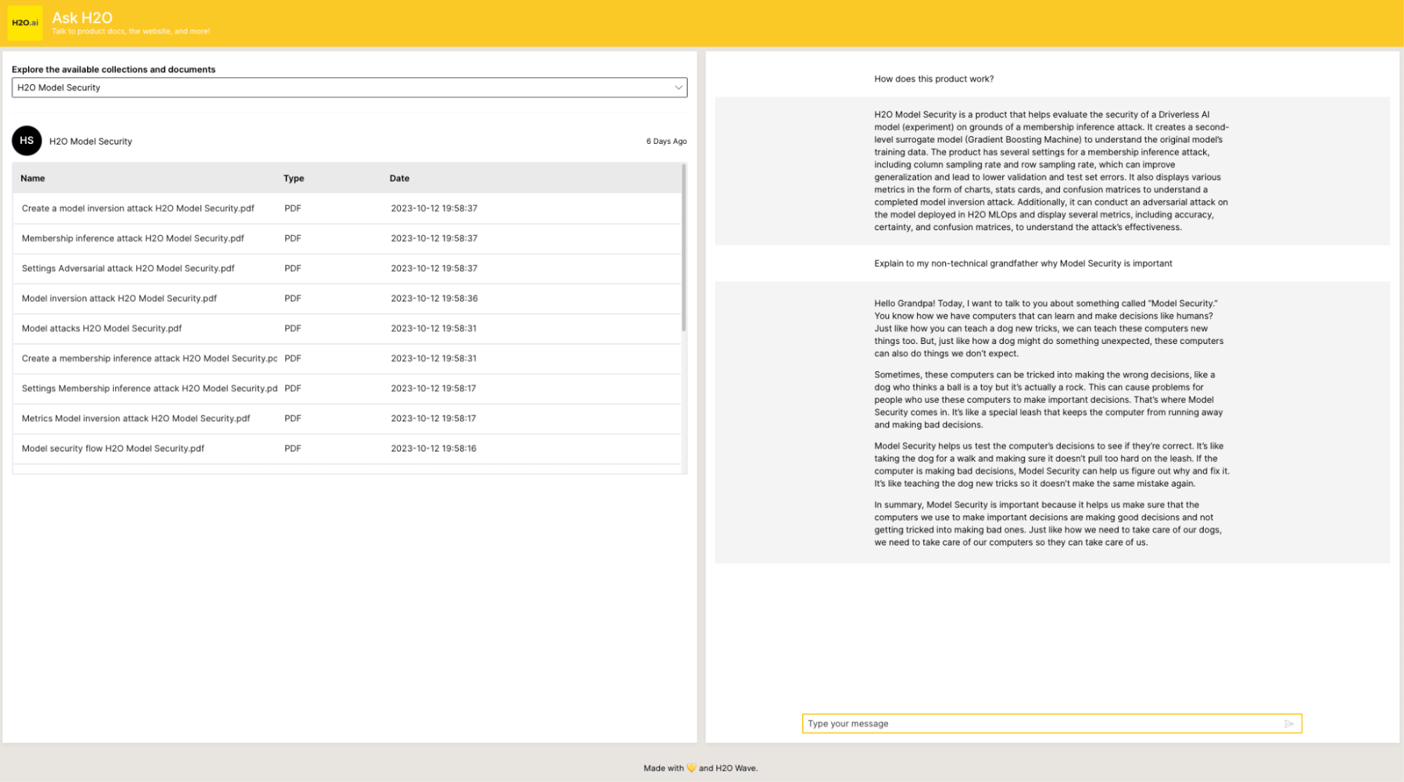Open Metrics Model inversion attack PDF row
Screen dimensions: 1404x782
pos(136,418)
